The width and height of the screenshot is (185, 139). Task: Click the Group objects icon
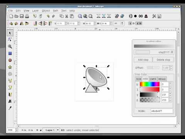click(x=117, y=16)
